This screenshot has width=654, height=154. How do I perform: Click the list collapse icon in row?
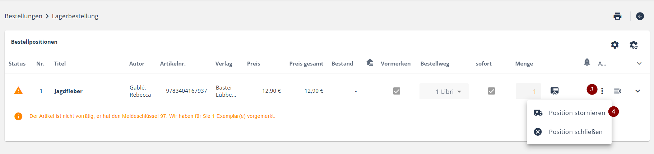(x=618, y=91)
